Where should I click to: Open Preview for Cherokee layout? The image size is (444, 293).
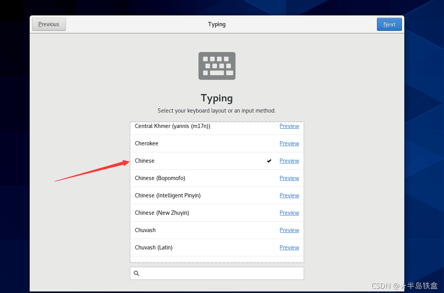point(289,143)
